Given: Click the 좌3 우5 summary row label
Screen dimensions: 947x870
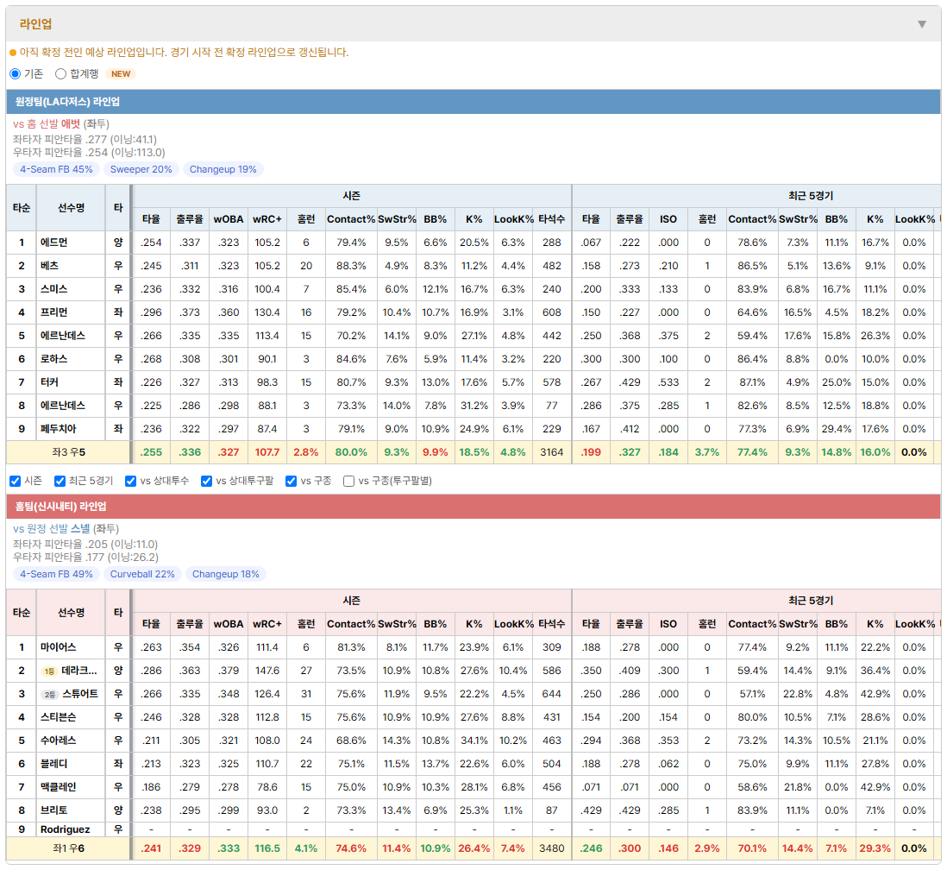Looking at the screenshot, I should coord(68,452).
